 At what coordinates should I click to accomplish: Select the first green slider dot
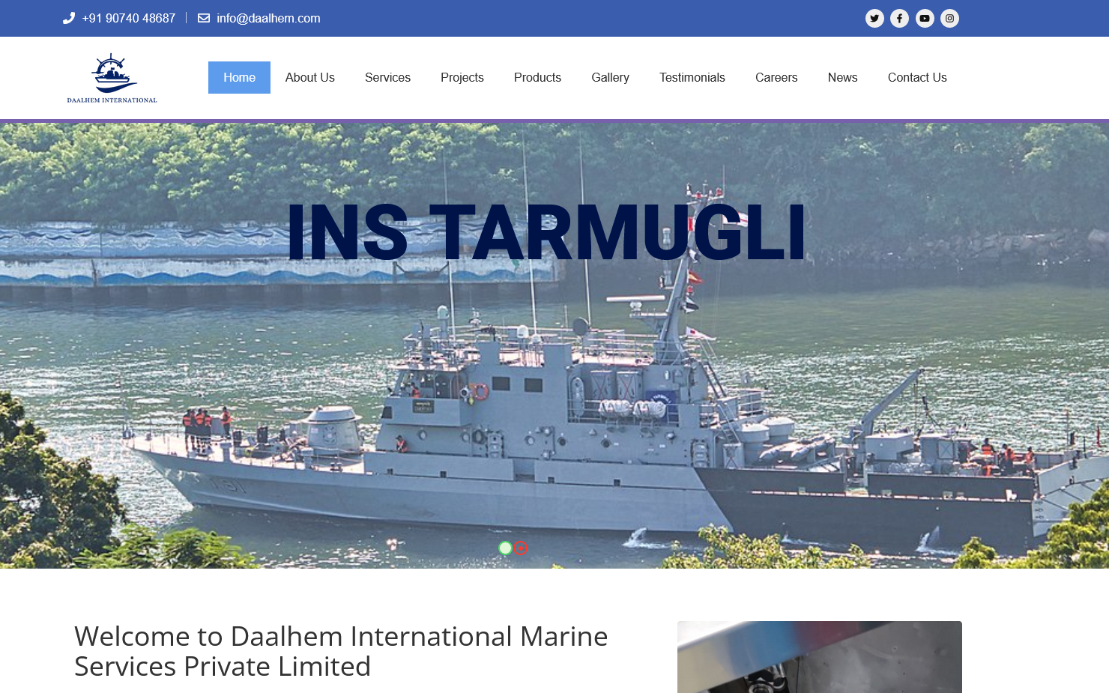tap(506, 548)
